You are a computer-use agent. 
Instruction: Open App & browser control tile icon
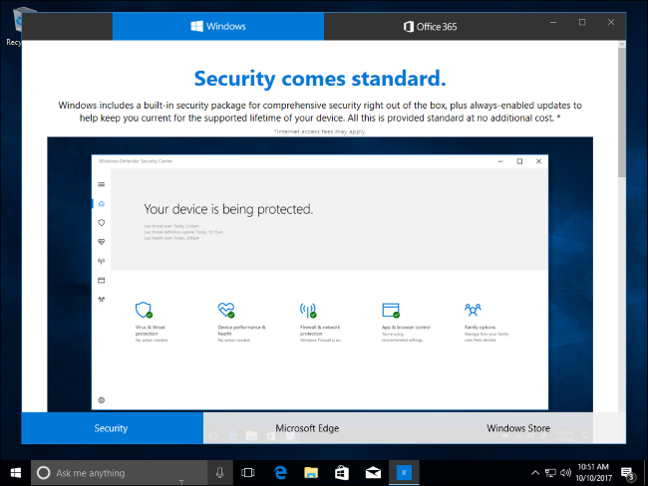[391, 310]
